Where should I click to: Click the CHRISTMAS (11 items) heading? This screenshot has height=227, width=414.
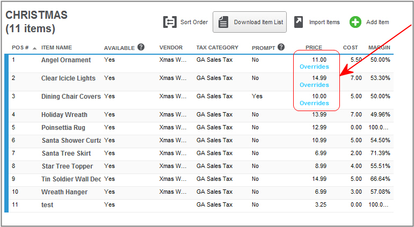37,21
